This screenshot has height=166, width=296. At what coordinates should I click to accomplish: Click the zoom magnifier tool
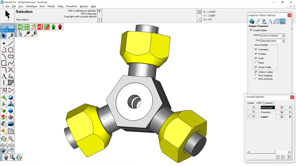tap(11, 139)
